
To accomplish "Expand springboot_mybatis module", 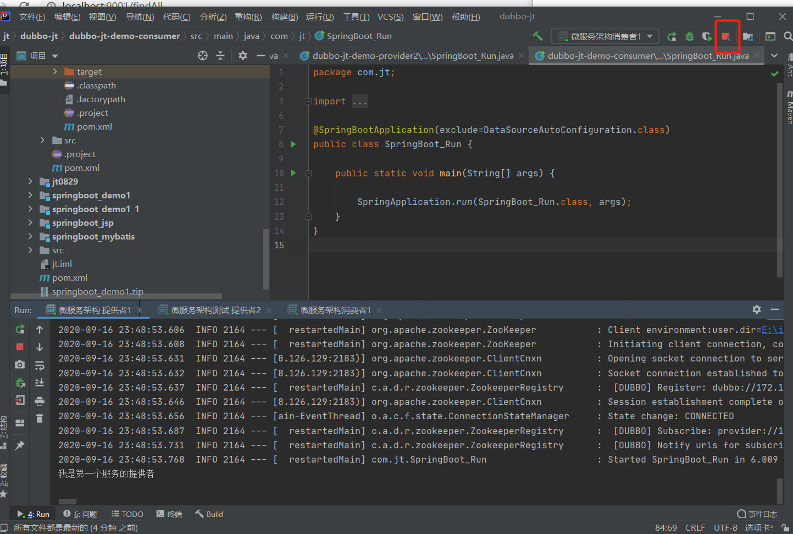I will pyautogui.click(x=30, y=236).
